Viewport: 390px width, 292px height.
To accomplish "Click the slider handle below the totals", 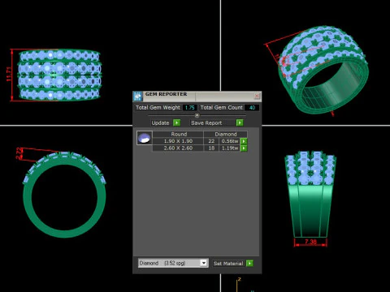I will [197, 115].
